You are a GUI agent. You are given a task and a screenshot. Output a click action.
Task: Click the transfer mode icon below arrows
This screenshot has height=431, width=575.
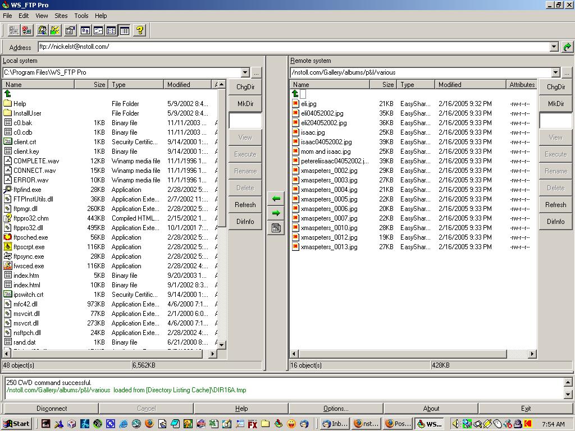(x=276, y=228)
